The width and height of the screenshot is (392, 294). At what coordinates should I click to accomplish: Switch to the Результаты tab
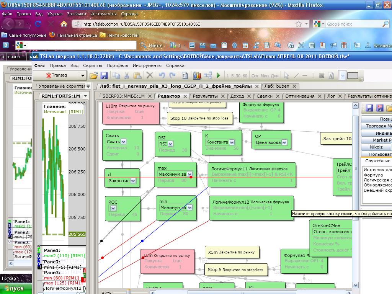[x=205, y=96]
